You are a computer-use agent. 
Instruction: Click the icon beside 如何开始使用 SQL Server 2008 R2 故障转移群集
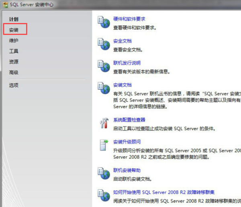click(x=104, y=195)
